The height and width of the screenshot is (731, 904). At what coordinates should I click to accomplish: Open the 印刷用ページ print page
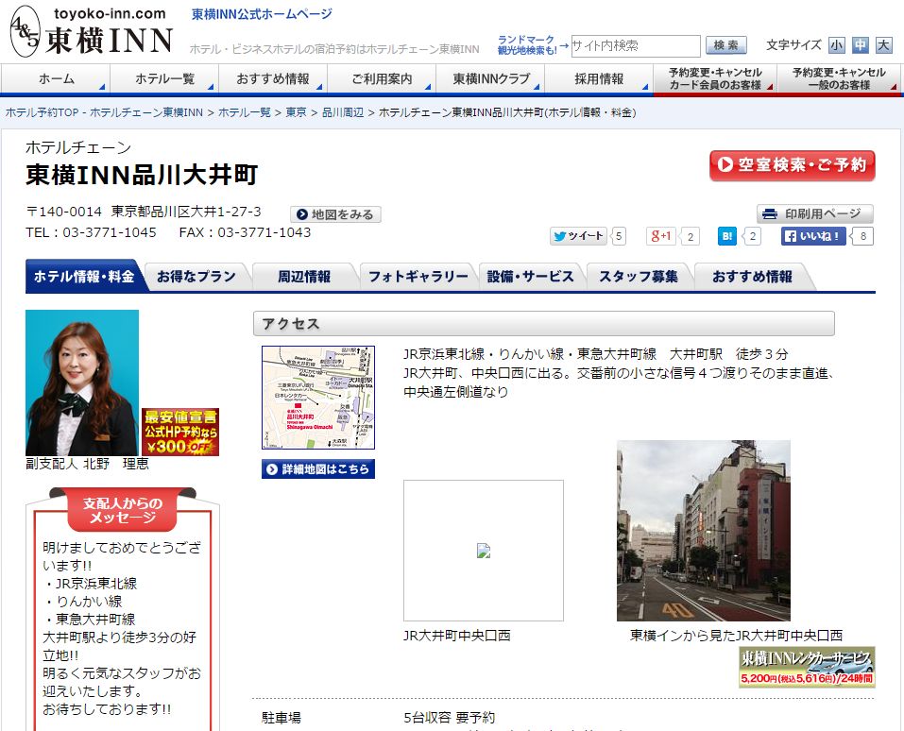(x=814, y=213)
